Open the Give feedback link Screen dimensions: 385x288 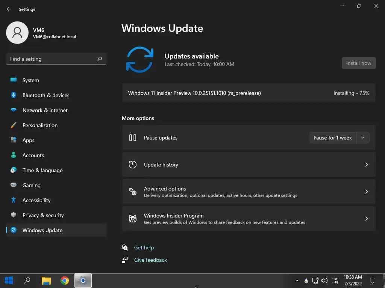pyautogui.click(x=150, y=260)
